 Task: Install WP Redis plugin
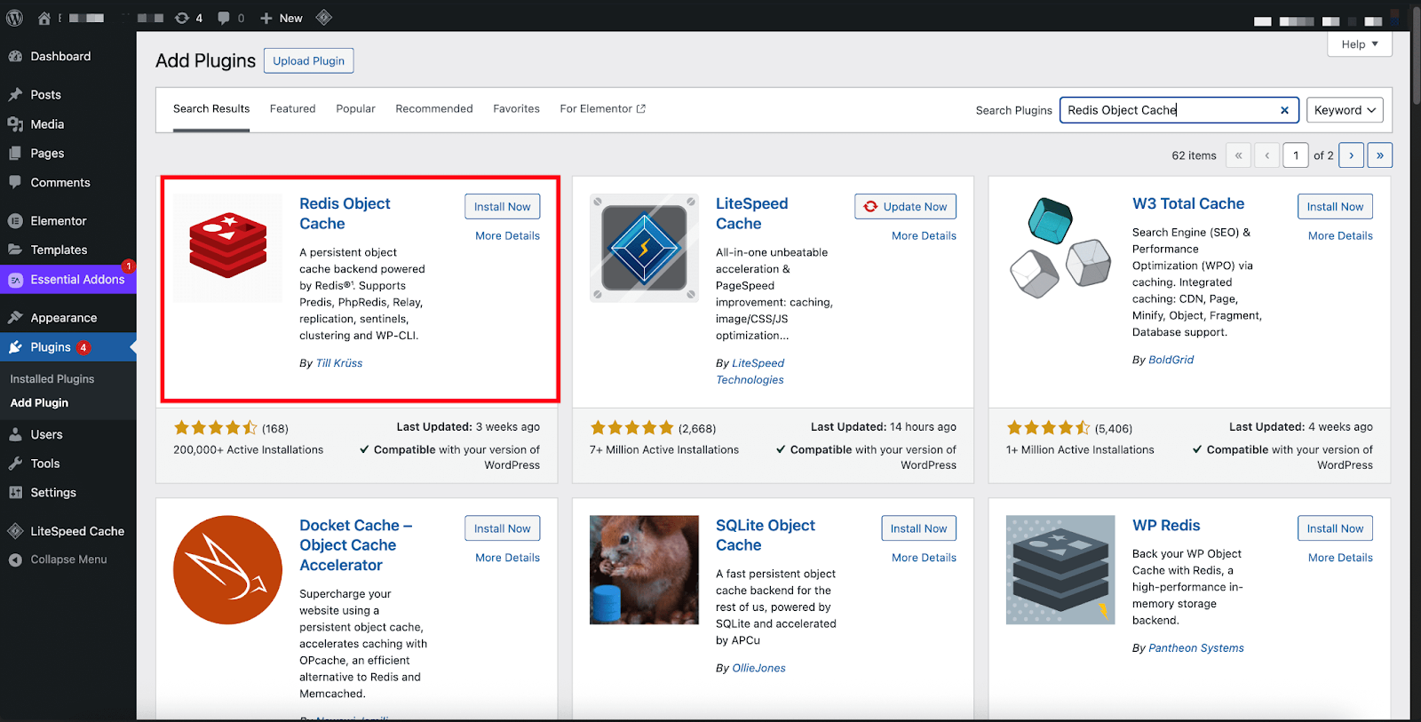coord(1335,528)
